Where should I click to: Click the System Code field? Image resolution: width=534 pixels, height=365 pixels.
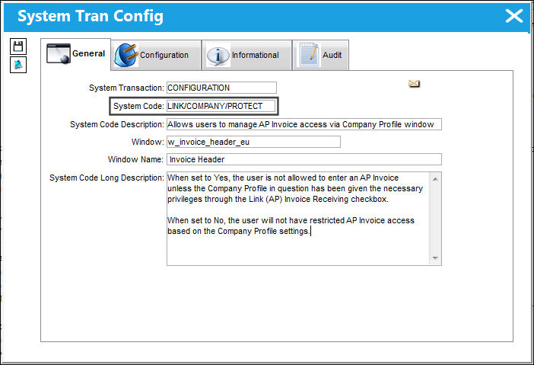pos(221,106)
